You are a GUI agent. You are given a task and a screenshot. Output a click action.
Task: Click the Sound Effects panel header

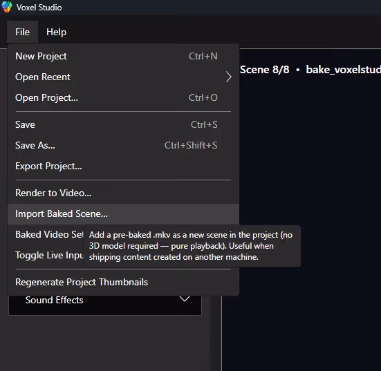(105, 305)
